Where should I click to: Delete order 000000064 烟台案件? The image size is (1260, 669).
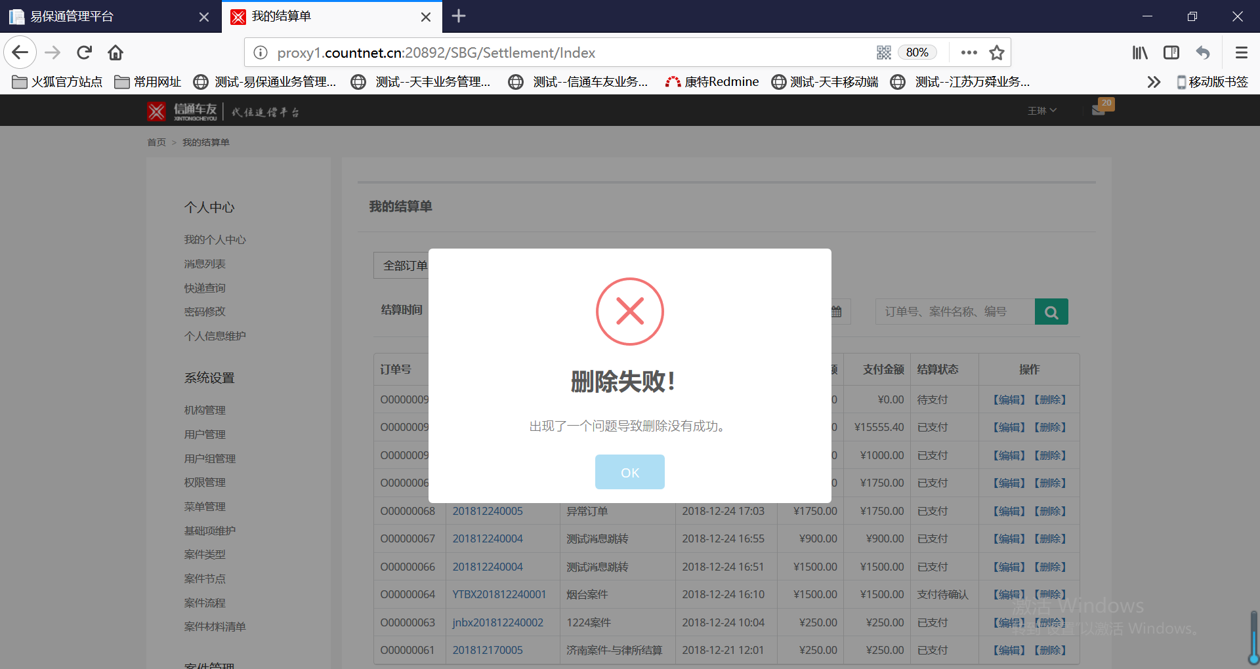1050,594
